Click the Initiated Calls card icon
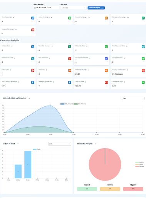146x198 pixels. (33, 46)
